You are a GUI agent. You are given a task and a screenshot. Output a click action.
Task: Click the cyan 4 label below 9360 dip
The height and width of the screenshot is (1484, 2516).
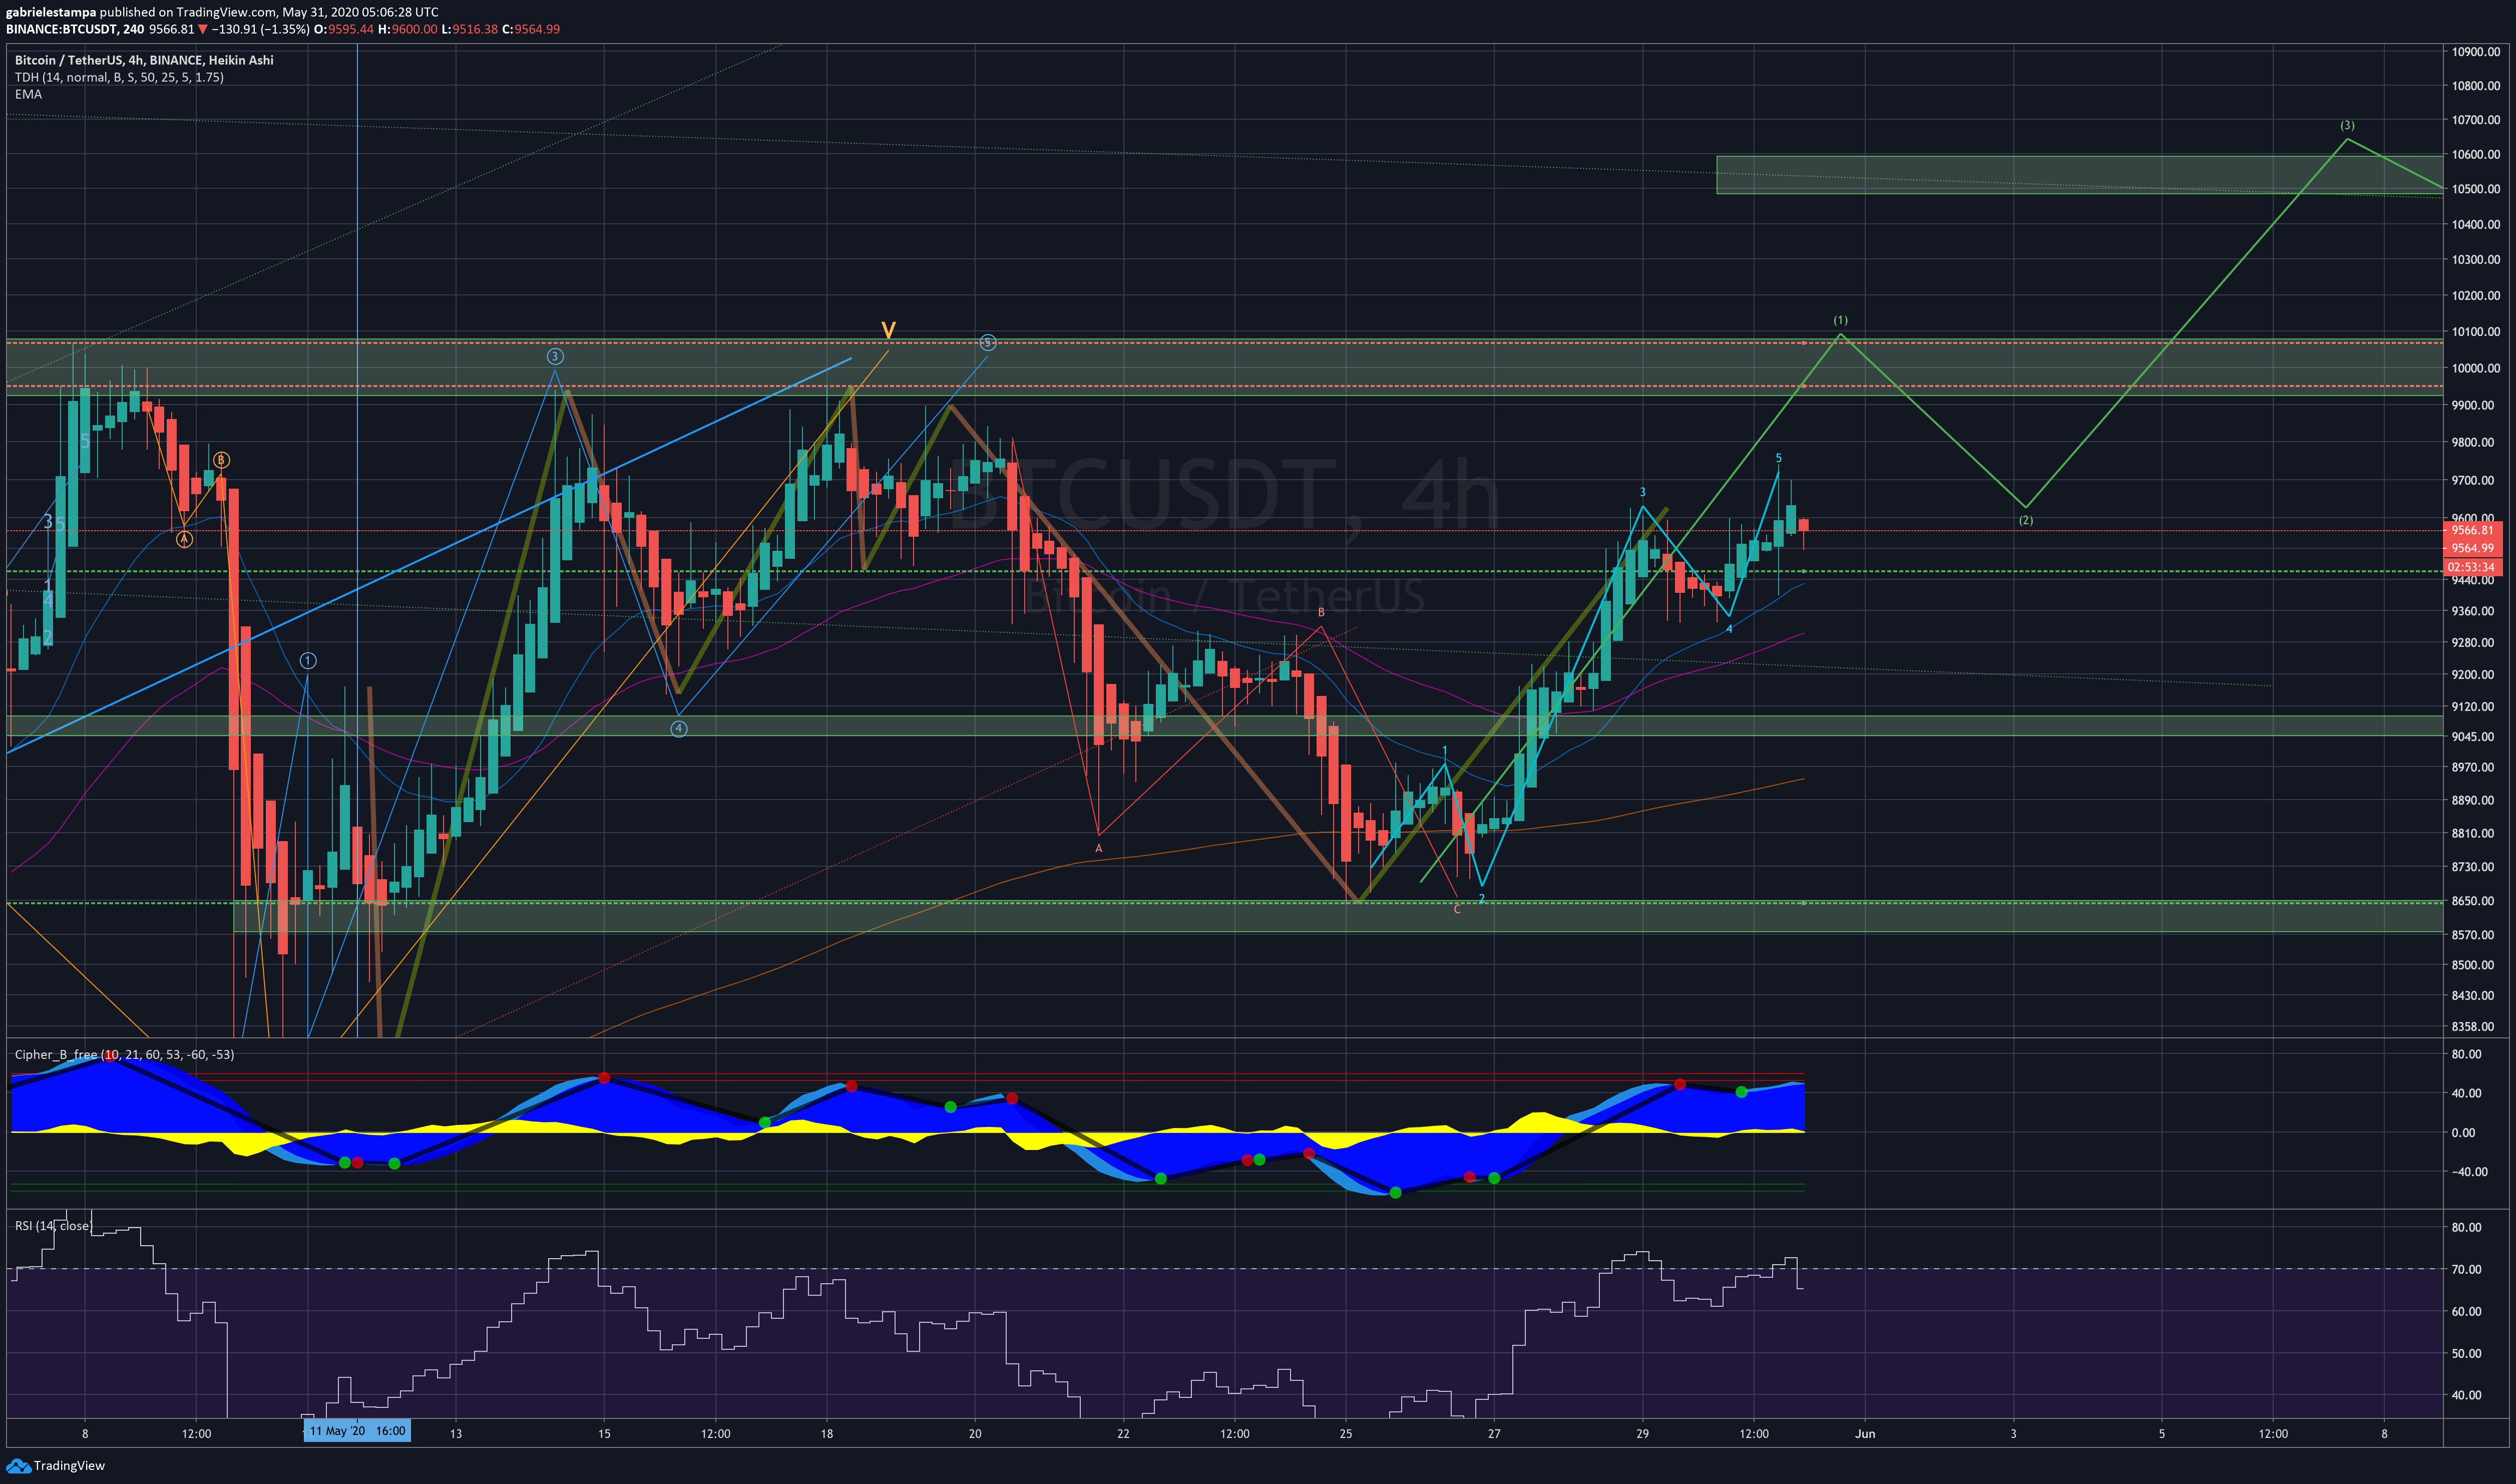coord(1730,628)
